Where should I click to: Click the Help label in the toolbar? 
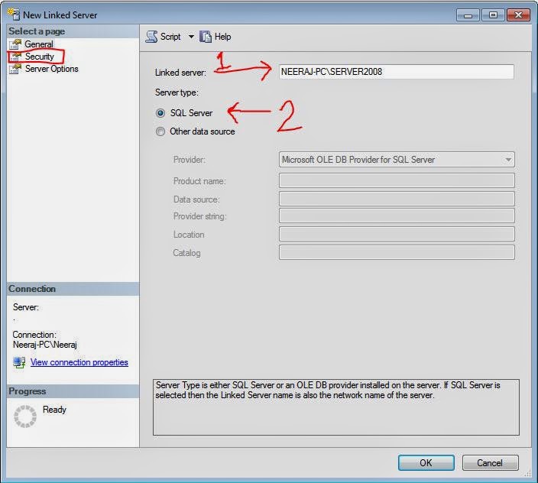click(222, 37)
